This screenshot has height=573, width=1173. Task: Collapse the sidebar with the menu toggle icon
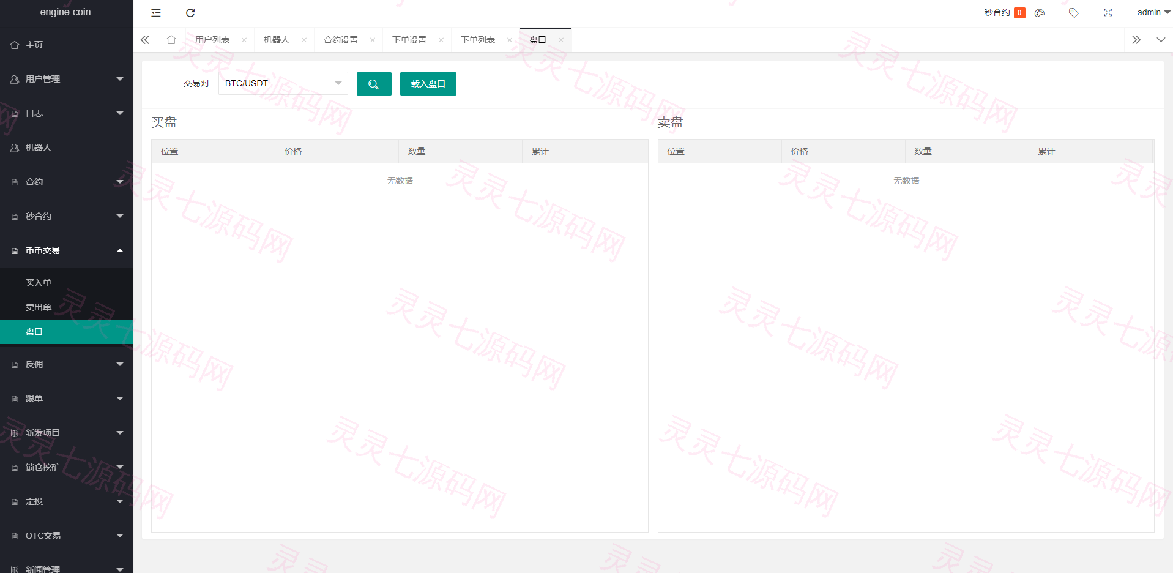pyautogui.click(x=156, y=13)
